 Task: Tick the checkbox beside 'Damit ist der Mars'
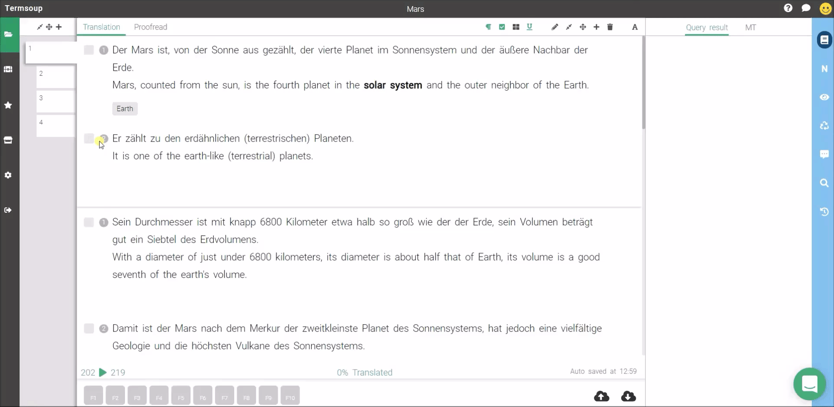pos(89,329)
